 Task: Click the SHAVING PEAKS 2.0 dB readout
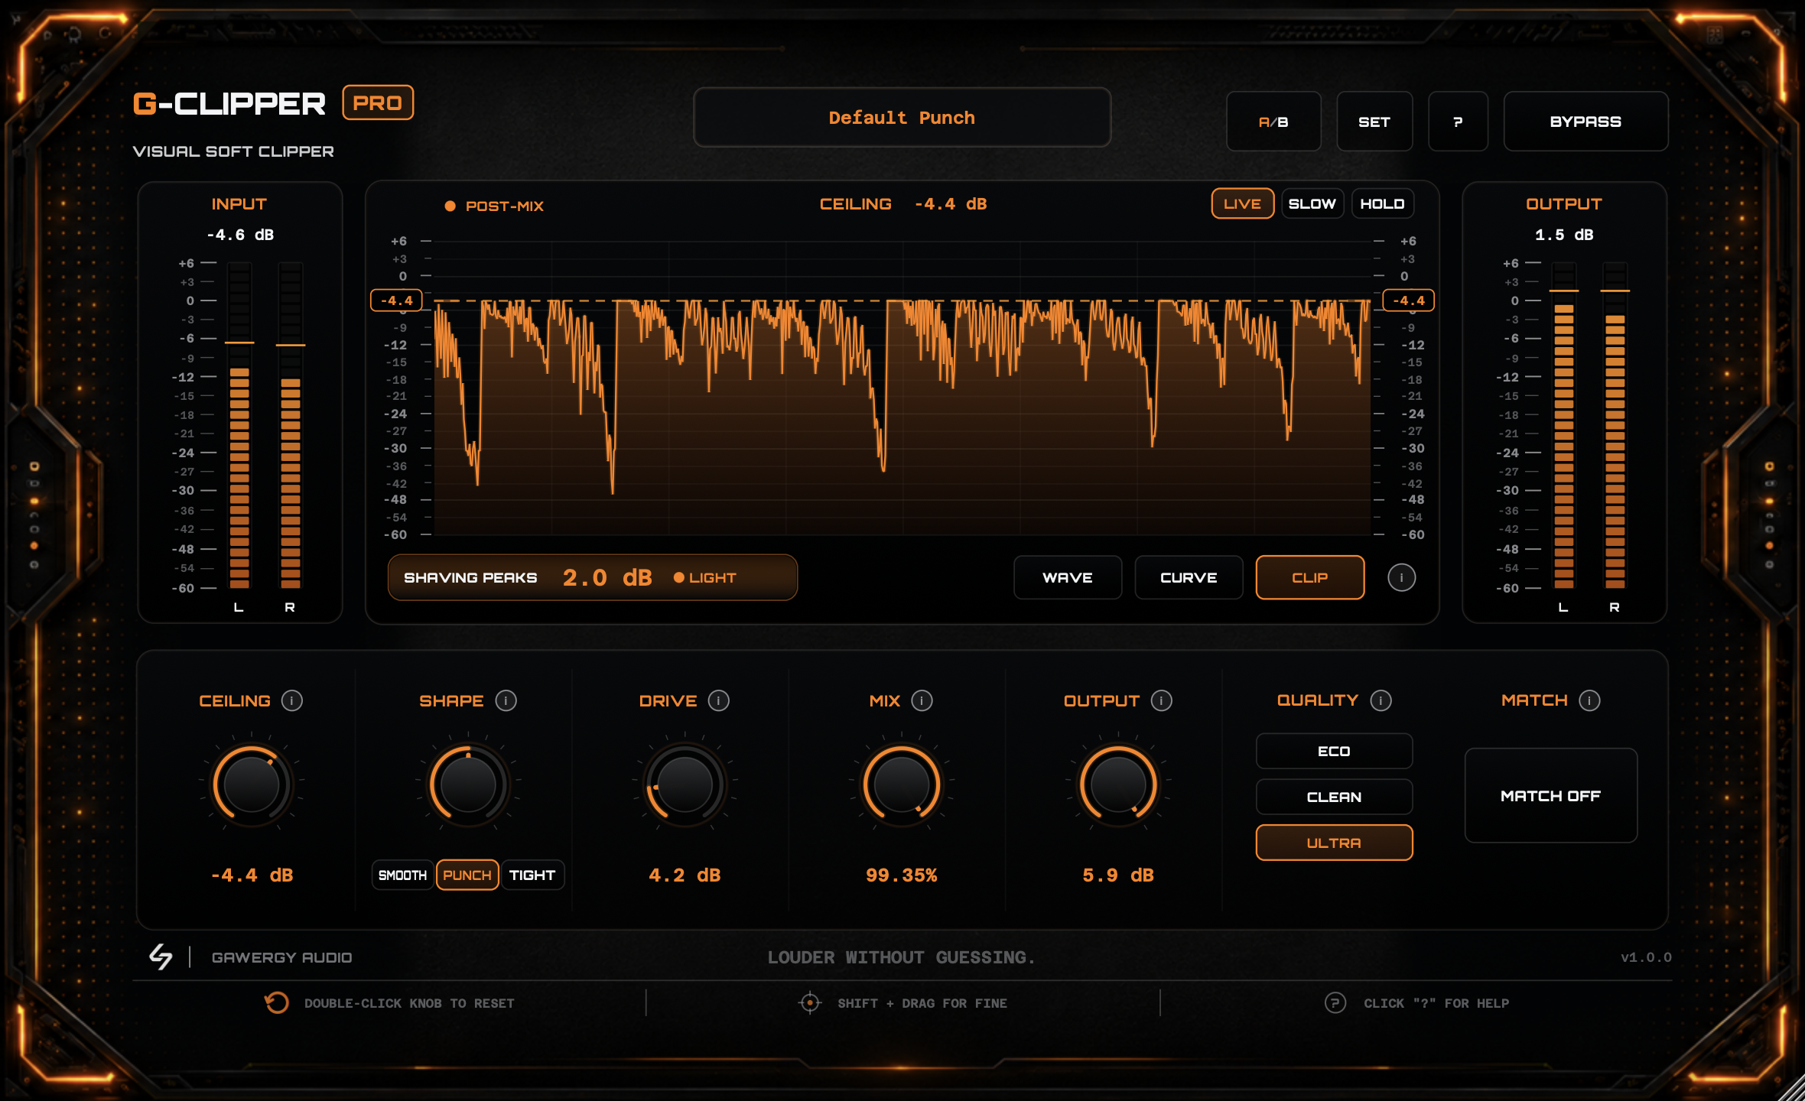(593, 577)
